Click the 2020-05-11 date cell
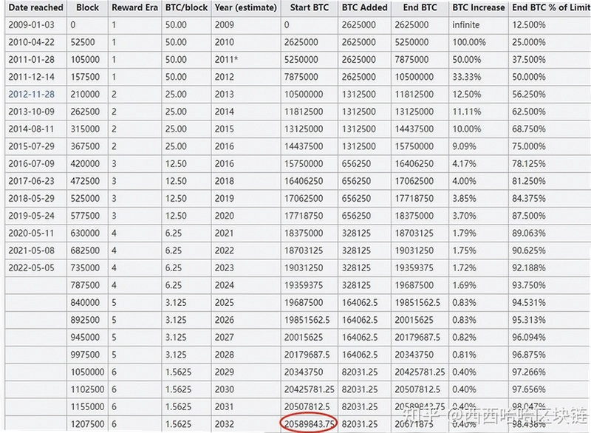Screen dimensions: 591x433 click(31, 233)
